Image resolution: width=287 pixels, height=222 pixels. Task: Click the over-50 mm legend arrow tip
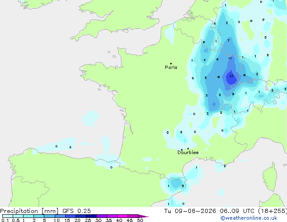point(143,216)
